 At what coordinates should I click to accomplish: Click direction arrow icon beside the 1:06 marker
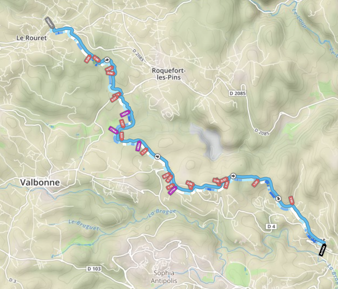pos(107,60)
